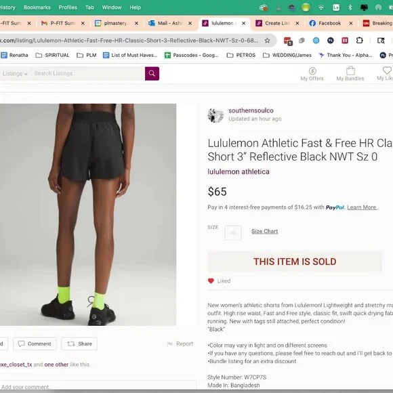Close the Create Listing tab

point(297,23)
